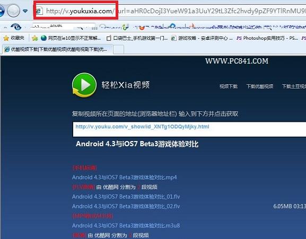306x239 pixels.
Task: Click the green play logo icon
Action: pos(84,85)
